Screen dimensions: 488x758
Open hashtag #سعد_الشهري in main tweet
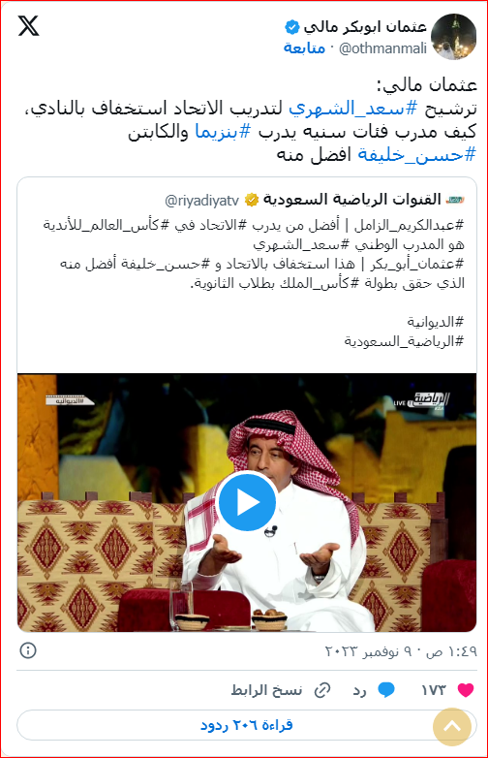coord(352,109)
